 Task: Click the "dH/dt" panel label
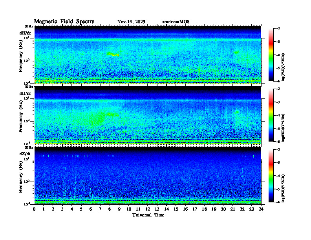point(25,33)
